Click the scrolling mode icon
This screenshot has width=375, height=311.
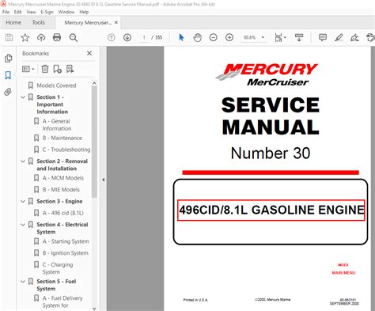click(x=299, y=38)
